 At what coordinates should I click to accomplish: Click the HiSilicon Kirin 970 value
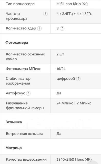(x=72, y=4)
